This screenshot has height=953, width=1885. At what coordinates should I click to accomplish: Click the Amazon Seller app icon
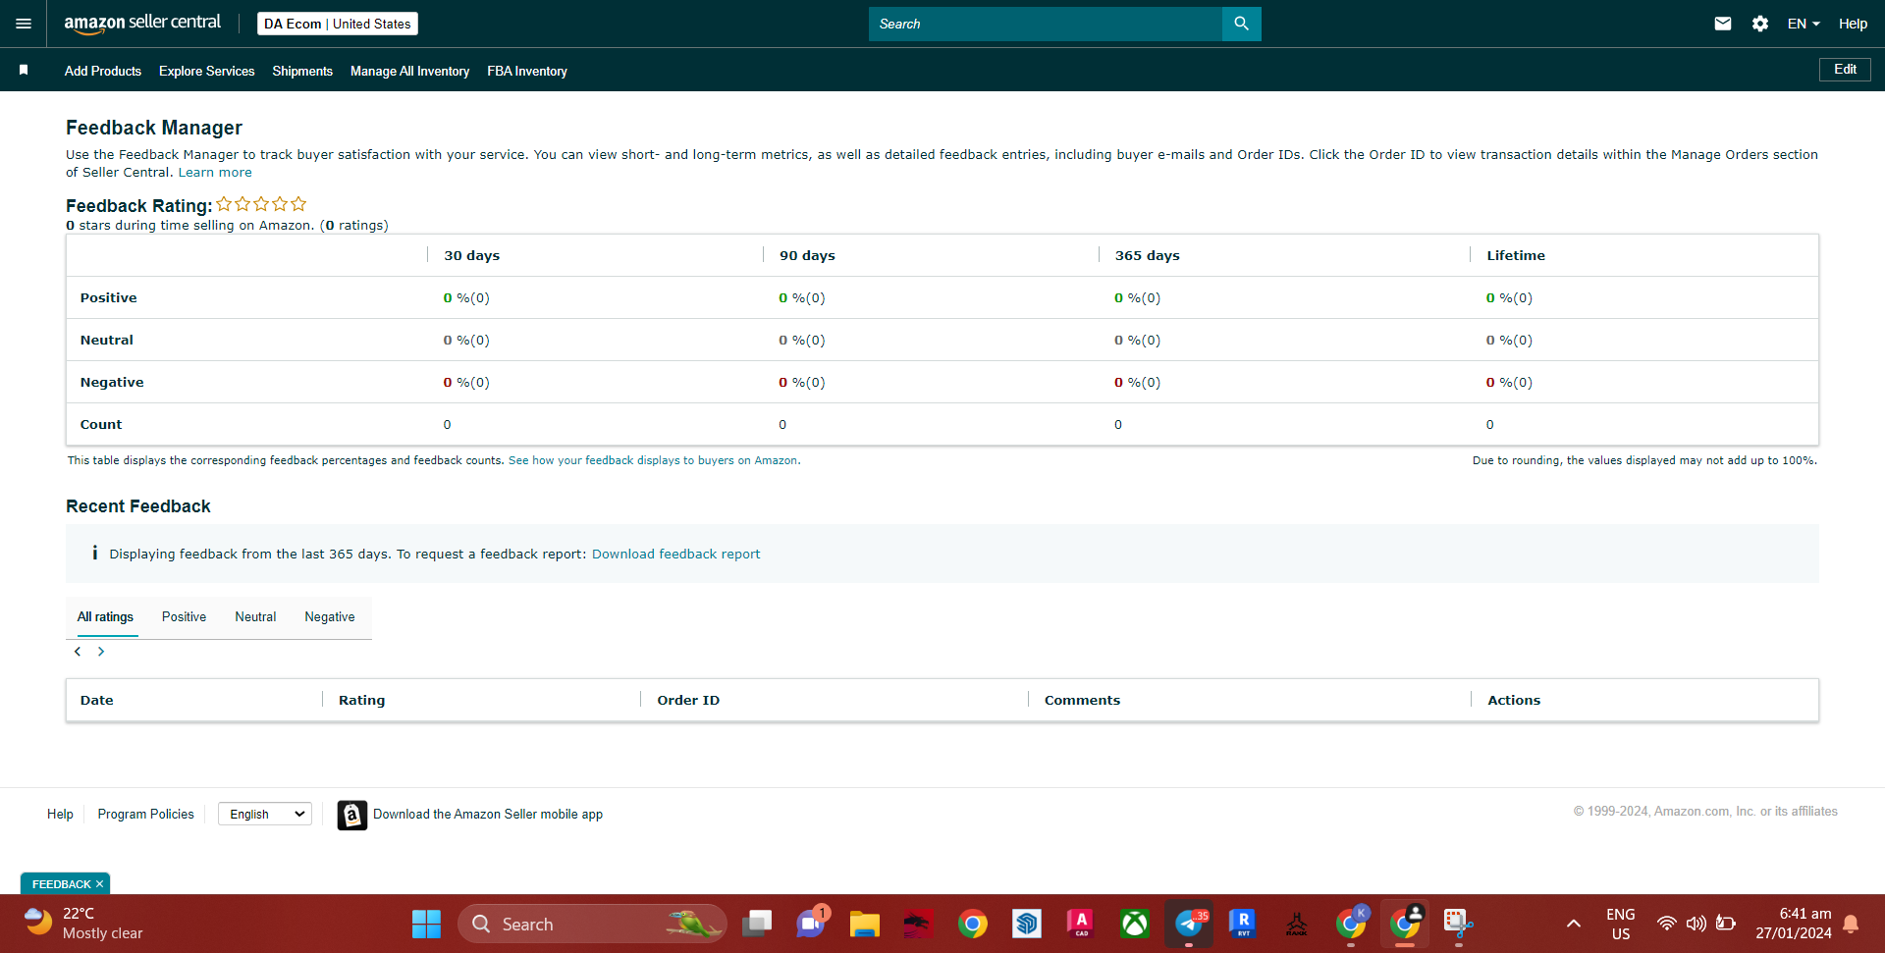tap(351, 815)
